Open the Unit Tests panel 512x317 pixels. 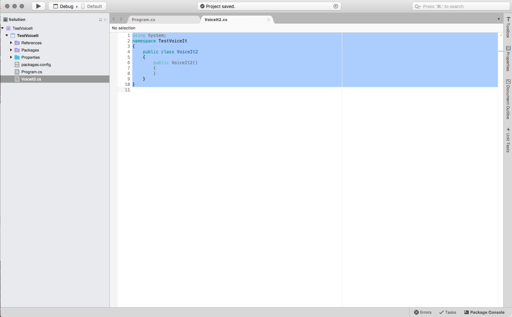click(508, 140)
